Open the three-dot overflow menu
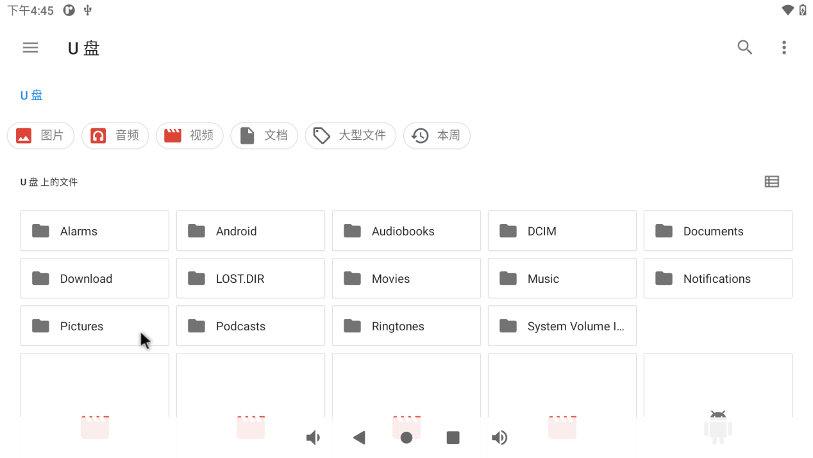This screenshot has height=458, width=813. coord(784,47)
